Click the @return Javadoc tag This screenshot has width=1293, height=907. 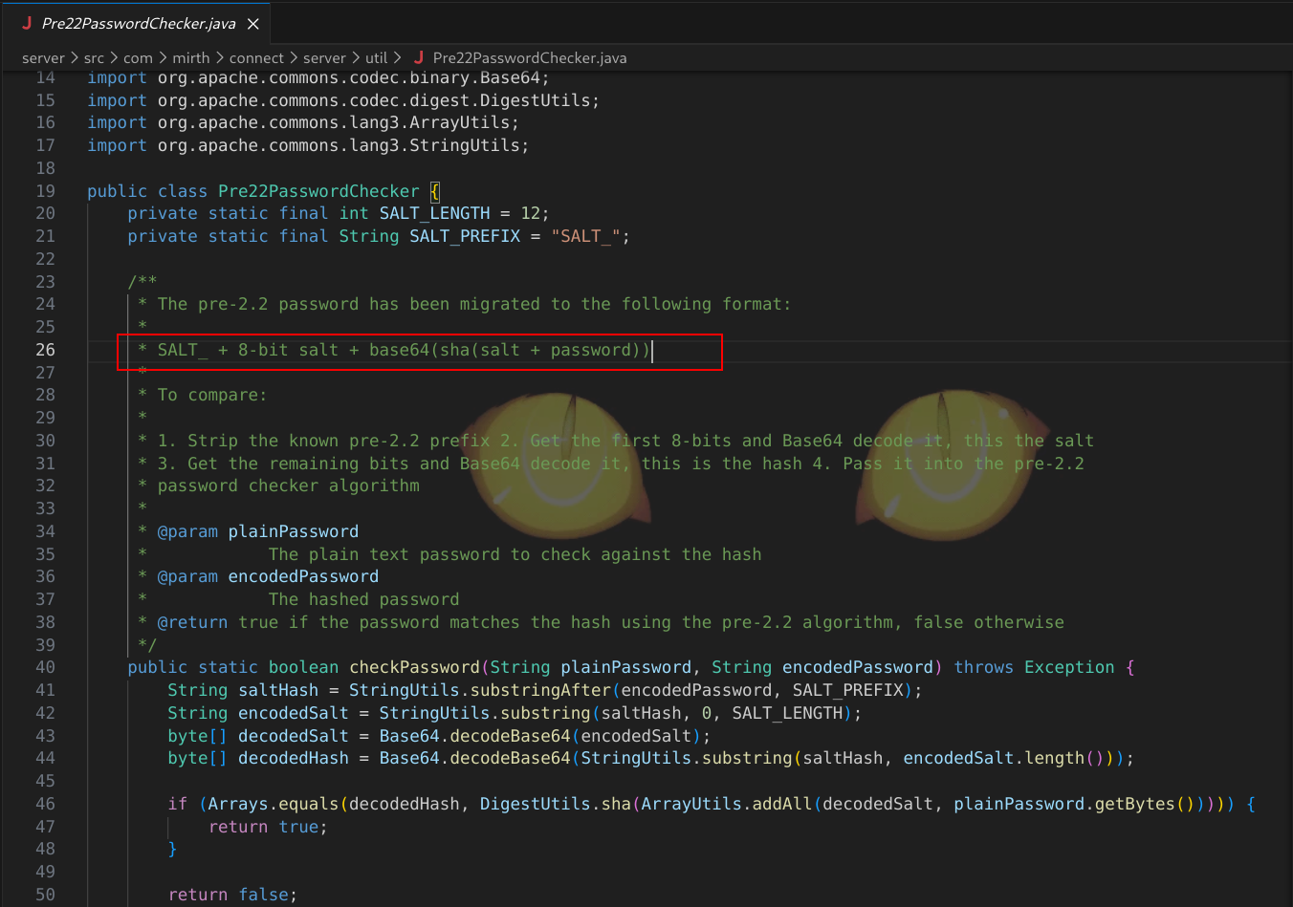pos(192,622)
